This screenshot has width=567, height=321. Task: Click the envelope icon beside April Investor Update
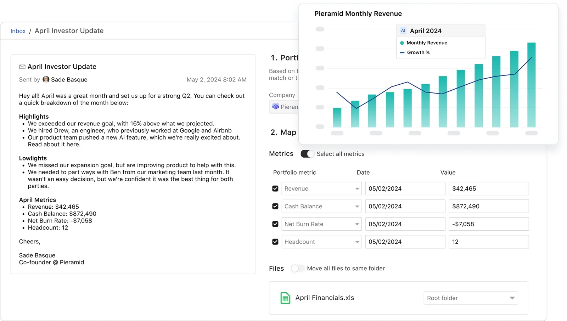click(x=22, y=67)
